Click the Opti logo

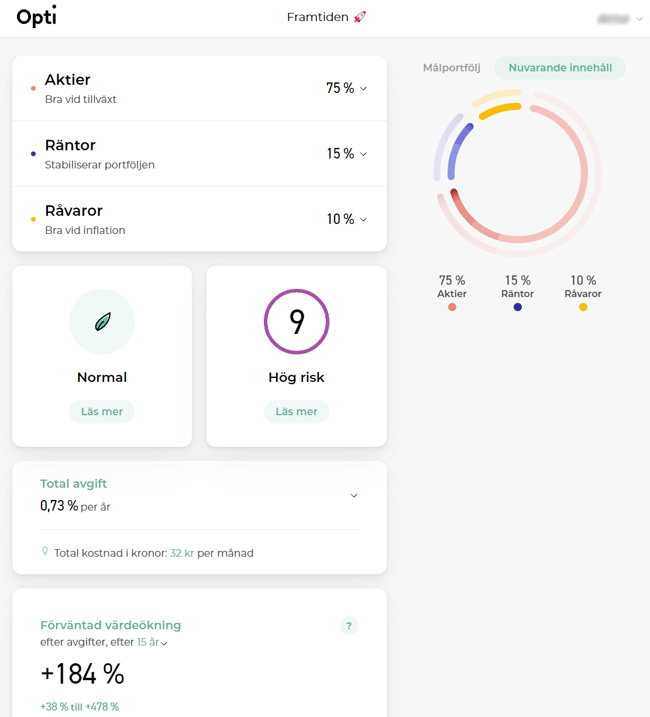coord(36,17)
